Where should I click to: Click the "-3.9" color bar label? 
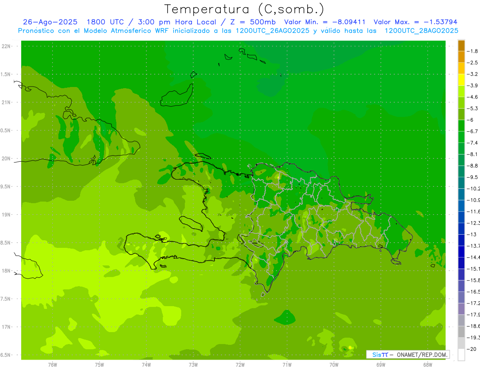point(472,85)
